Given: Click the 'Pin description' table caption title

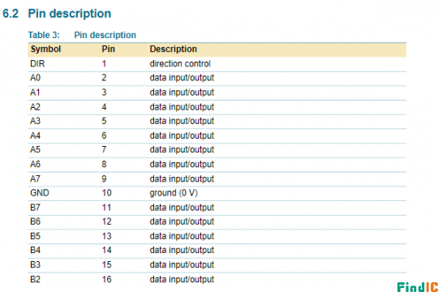Looking at the screenshot, I should (105, 35).
